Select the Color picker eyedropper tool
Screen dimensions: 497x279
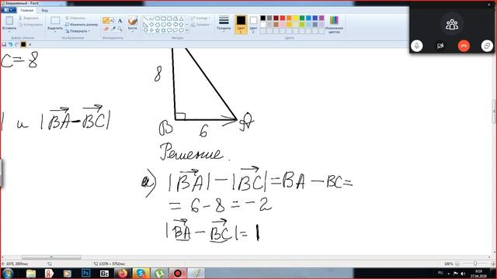point(113,29)
